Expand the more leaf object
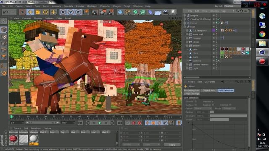The height and width of the screenshot is (151, 269). coord(187,34)
